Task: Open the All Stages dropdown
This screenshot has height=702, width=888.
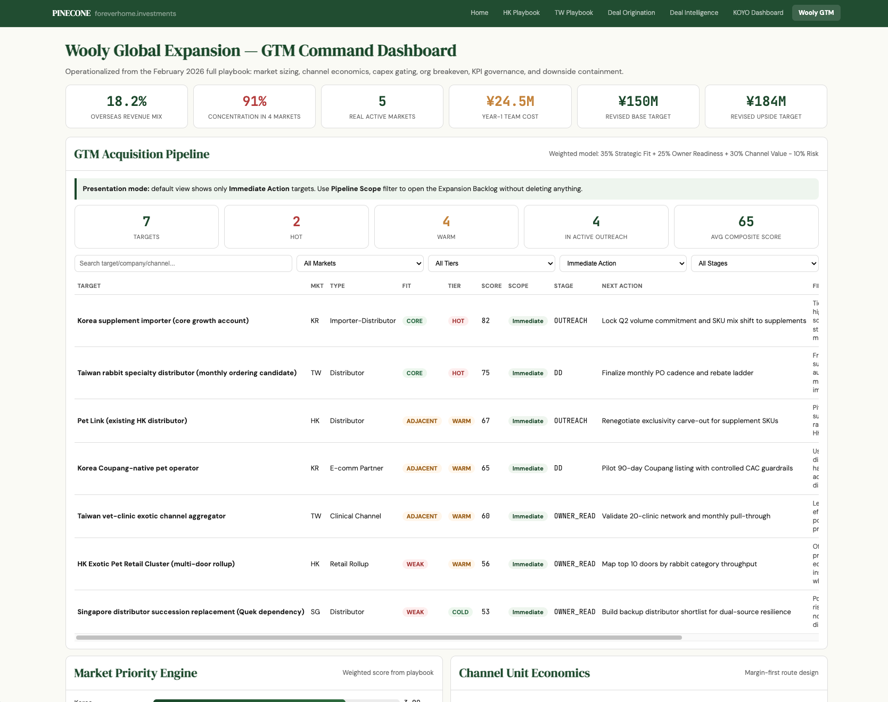Action: point(754,263)
